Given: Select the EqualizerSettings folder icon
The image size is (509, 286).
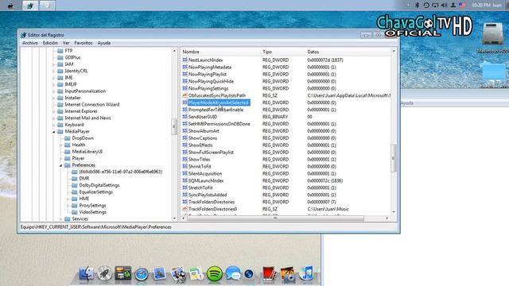Looking at the screenshot, I should pos(74,192).
